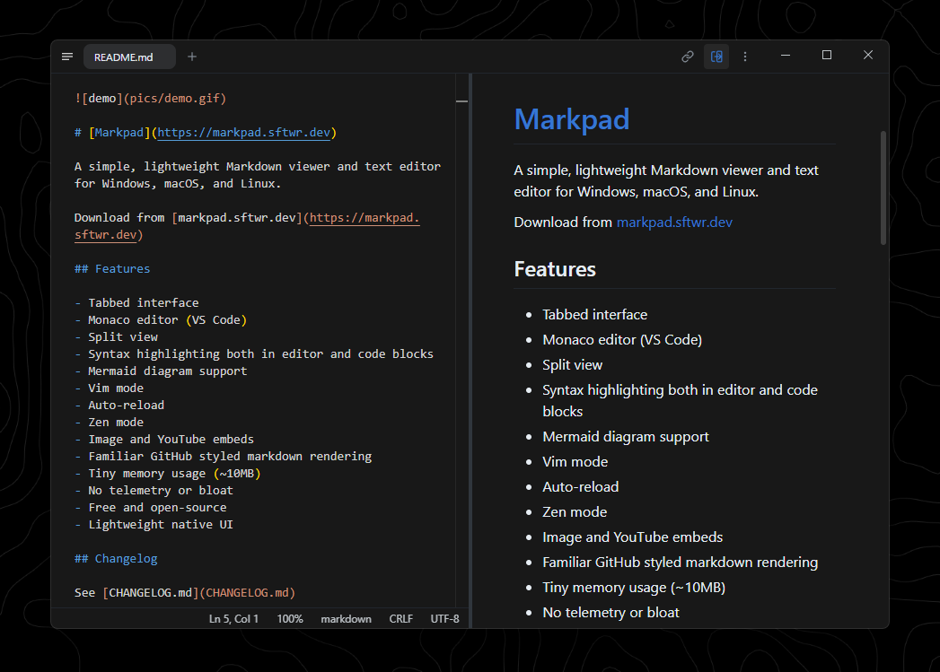Screen dimensions: 940x672
Task: Open the markdown language mode selector
Action: coord(346,618)
